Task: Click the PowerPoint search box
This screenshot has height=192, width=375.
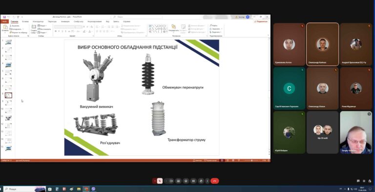Action: (136, 17)
